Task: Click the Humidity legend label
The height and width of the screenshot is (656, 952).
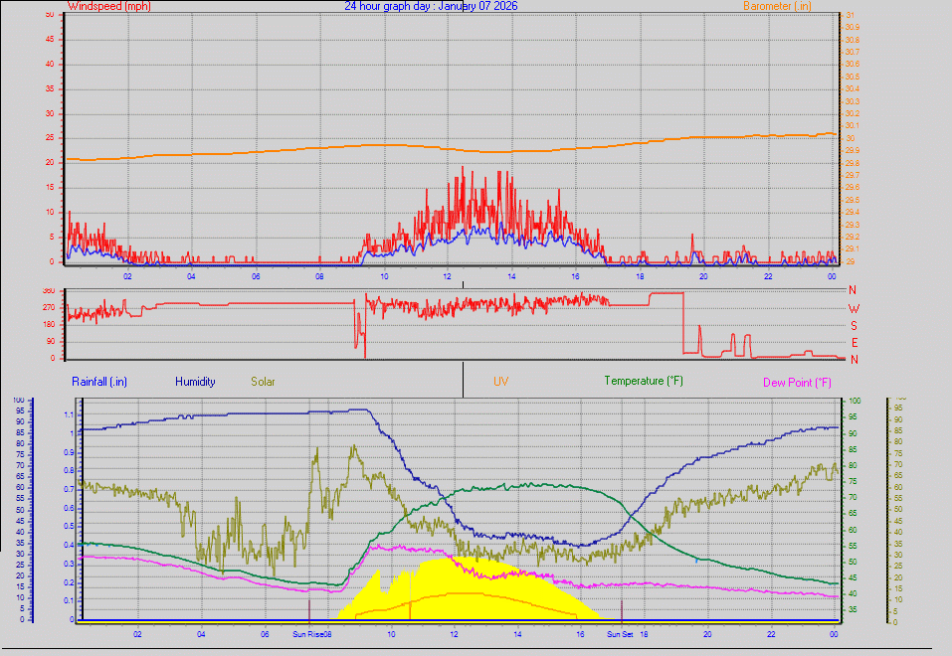Action: [x=195, y=381]
